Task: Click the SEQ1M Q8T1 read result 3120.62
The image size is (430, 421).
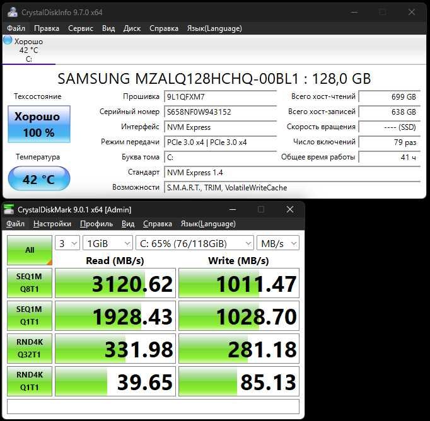Action: point(115,283)
